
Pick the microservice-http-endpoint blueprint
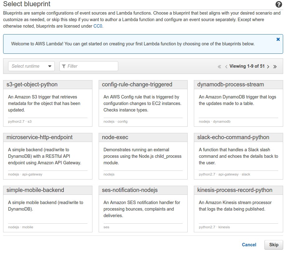point(40,137)
